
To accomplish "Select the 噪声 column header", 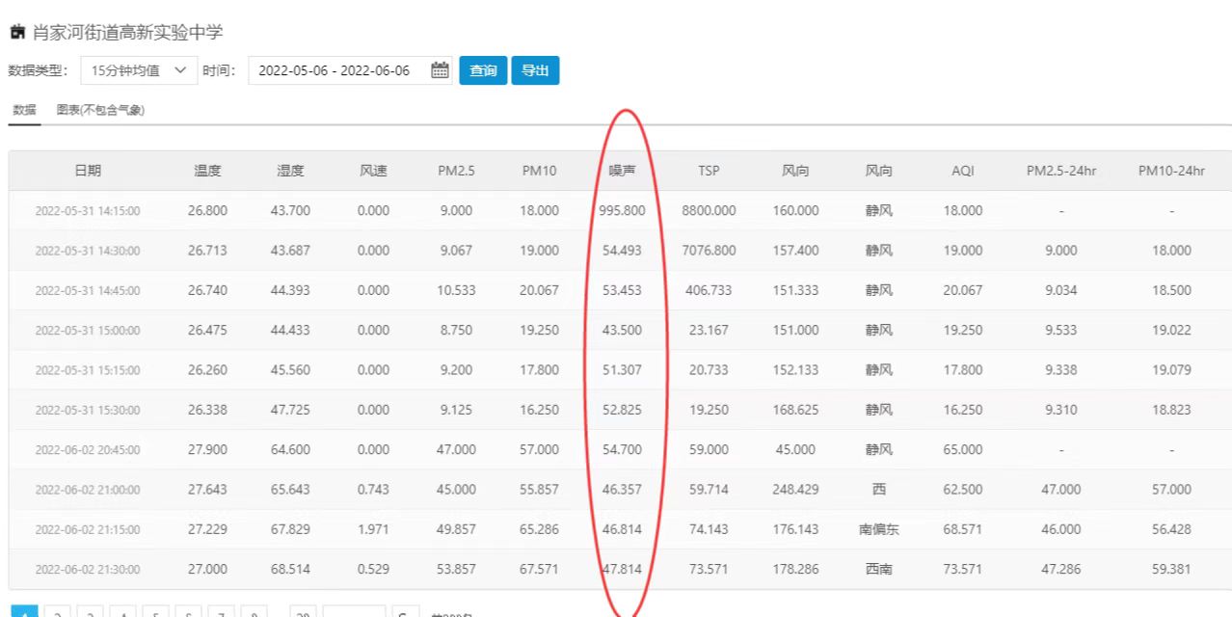I will click(622, 171).
